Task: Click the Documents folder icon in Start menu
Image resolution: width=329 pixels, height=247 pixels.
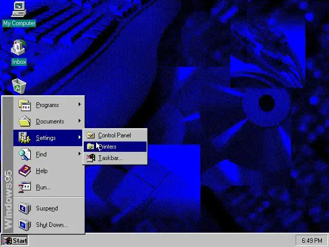Action: [x=25, y=121]
